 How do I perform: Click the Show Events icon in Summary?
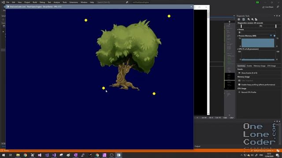tap(239, 73)
